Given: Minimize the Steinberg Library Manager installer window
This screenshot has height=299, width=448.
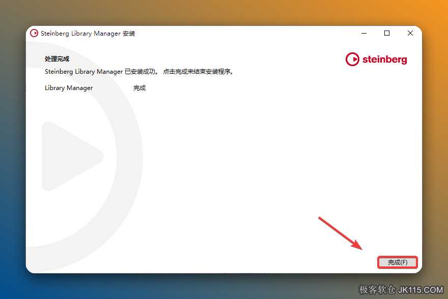Looking at the screenshot, I should (363, 34).
